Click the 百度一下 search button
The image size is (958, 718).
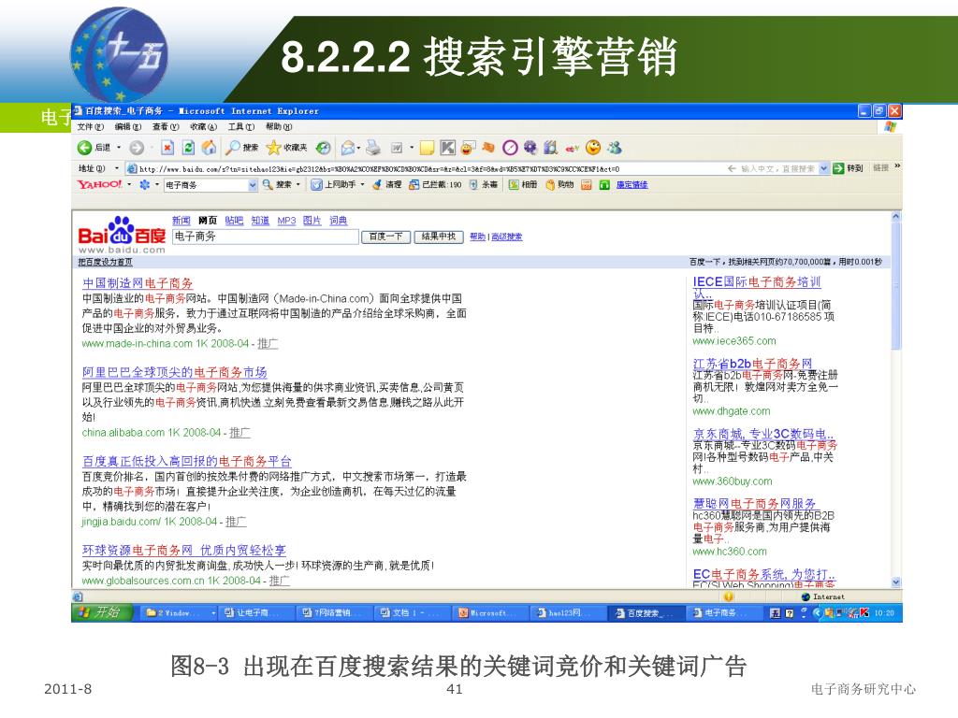385,237
